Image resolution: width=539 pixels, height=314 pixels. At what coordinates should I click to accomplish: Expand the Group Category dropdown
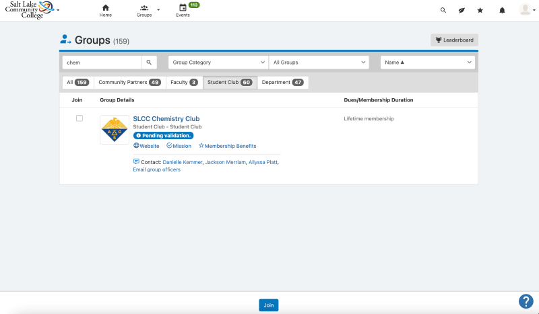point(218,63)
